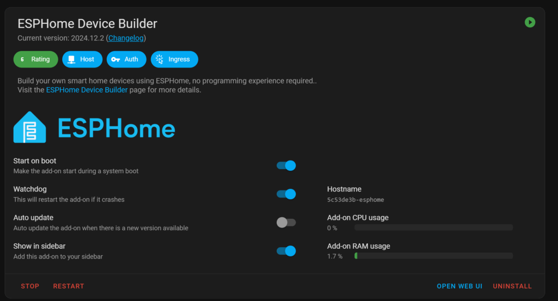Click the ESPHome house logo image
558x301 pixels.
pos(29,127)
